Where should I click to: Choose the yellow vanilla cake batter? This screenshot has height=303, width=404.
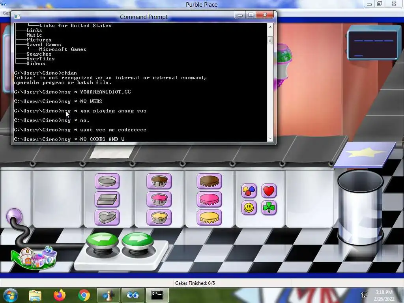point(159,217)
